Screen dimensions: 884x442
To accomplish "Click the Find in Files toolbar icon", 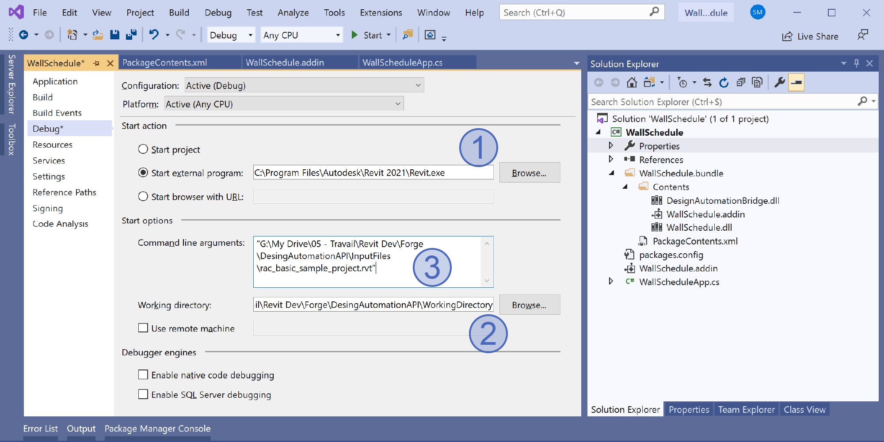I will (408, 35).
